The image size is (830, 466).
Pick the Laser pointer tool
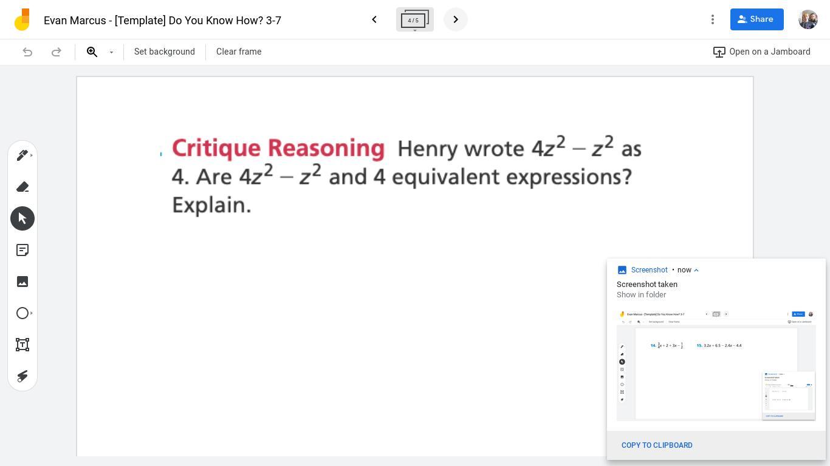(x=22, y=376)
